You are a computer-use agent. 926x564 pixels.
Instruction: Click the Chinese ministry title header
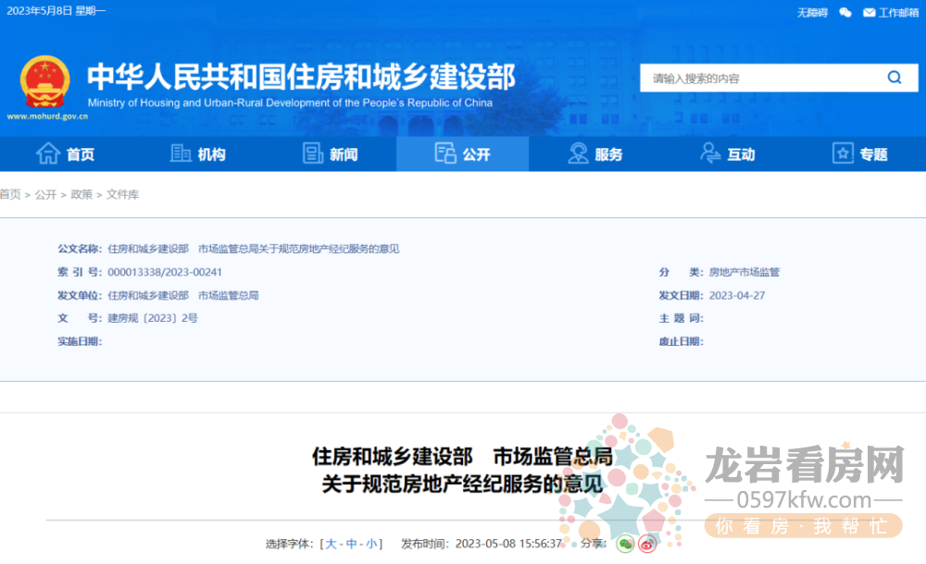302,78
